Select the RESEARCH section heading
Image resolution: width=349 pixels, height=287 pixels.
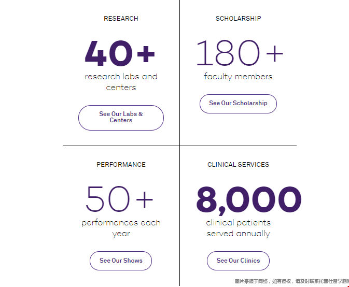[x=121, y=19]
